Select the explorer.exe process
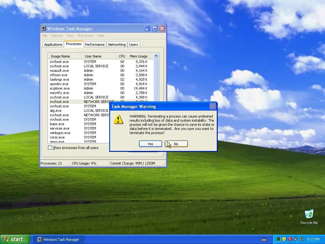Screen dimensions: 325x244 tap(60, 88)
